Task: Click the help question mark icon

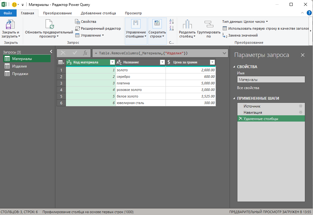Action: pyautogui.click(x=309, y=13)
